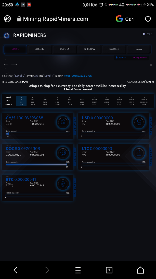Click the Bitcoin coin icon
Screen dimensions: 156x279
point(63,184)
